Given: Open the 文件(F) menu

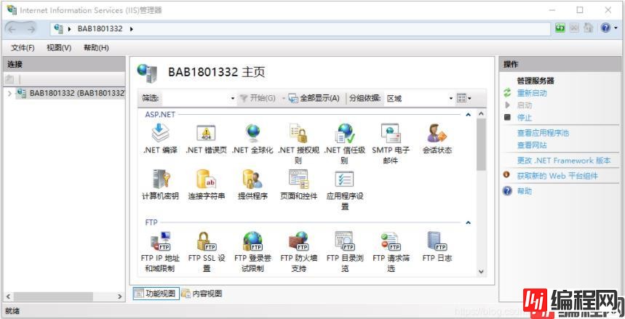Looking at the screenshot, I should [x=23, y=47].
